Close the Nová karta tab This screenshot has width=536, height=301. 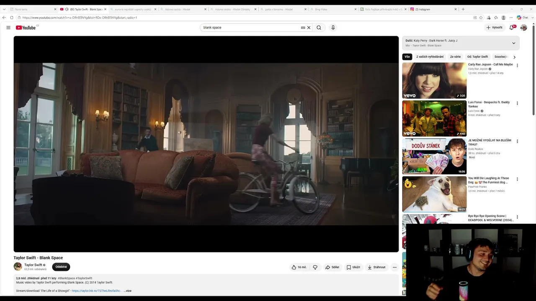(55, 9)
